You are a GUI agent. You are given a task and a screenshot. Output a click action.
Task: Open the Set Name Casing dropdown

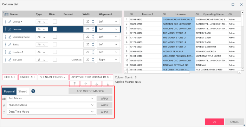click(x=53, y=77)
